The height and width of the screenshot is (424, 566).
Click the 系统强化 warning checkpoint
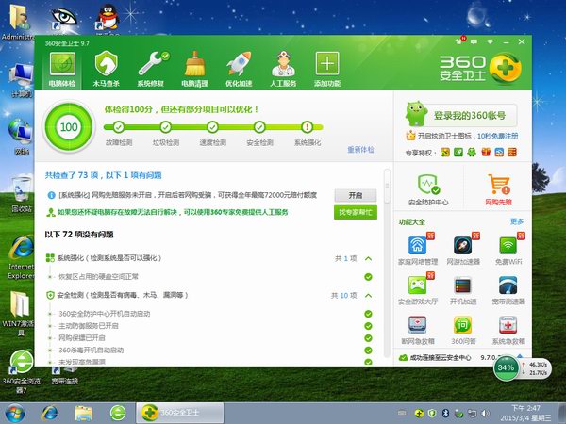coord(308,127)
